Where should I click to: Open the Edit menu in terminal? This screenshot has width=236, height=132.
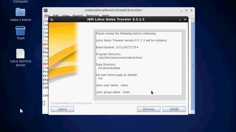pyautogui.click(x=56, y=16)
